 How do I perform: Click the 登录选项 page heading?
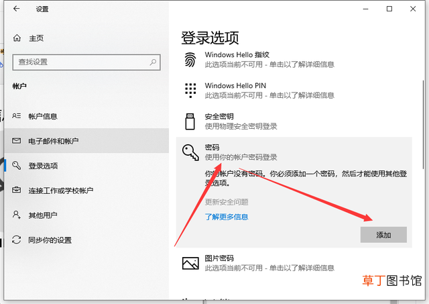[x=210, y=38]
